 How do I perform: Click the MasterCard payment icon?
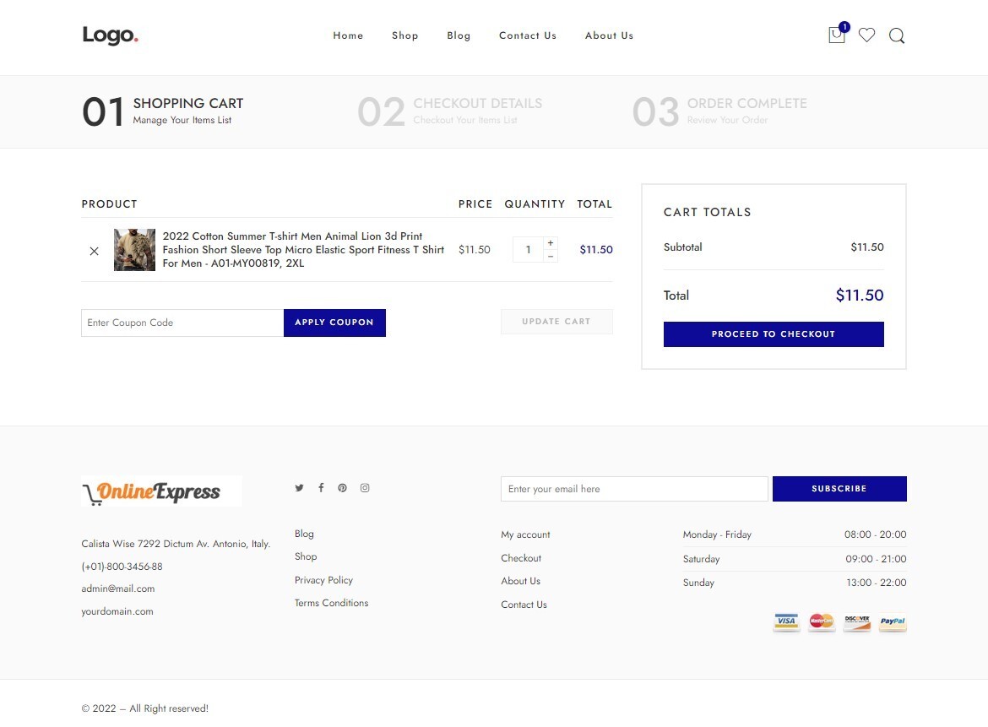click(822, 621)
